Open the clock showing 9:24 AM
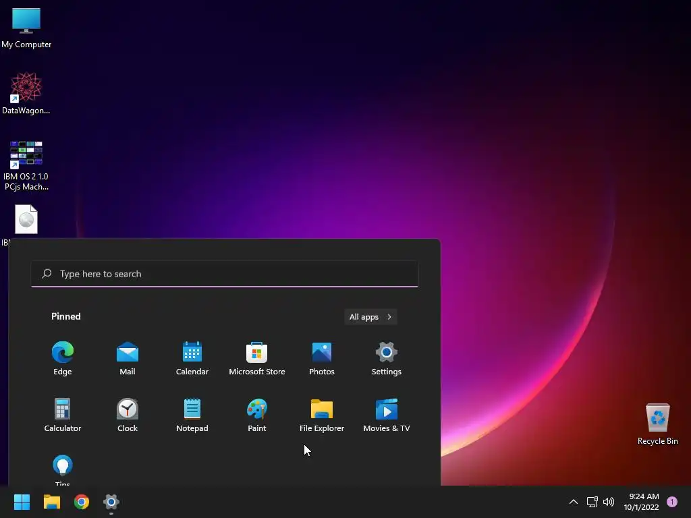Viewport: 691px width, 518px height. (642, 502)
